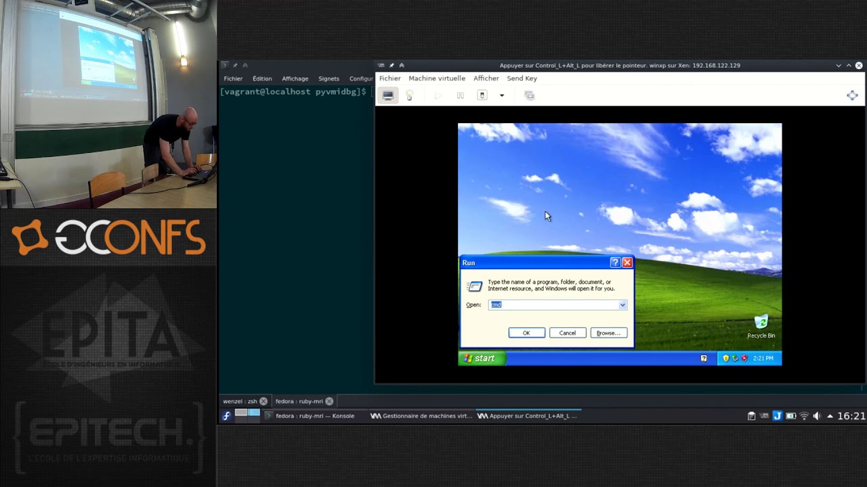The width and height of the screenshot is (867, 487).
Task: Click Browse button in Run dialog
Action: pos(608,333)
